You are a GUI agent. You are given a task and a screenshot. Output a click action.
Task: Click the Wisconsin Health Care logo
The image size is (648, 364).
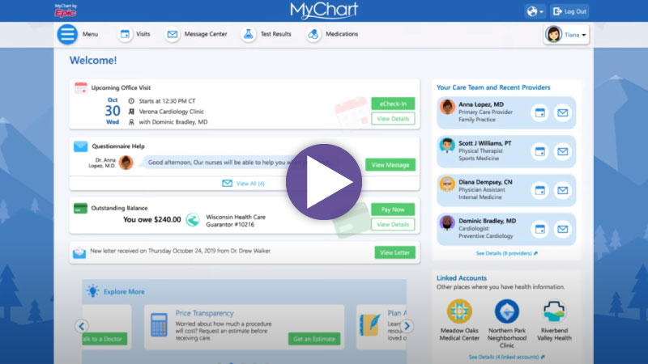click(x=193, y=220)
